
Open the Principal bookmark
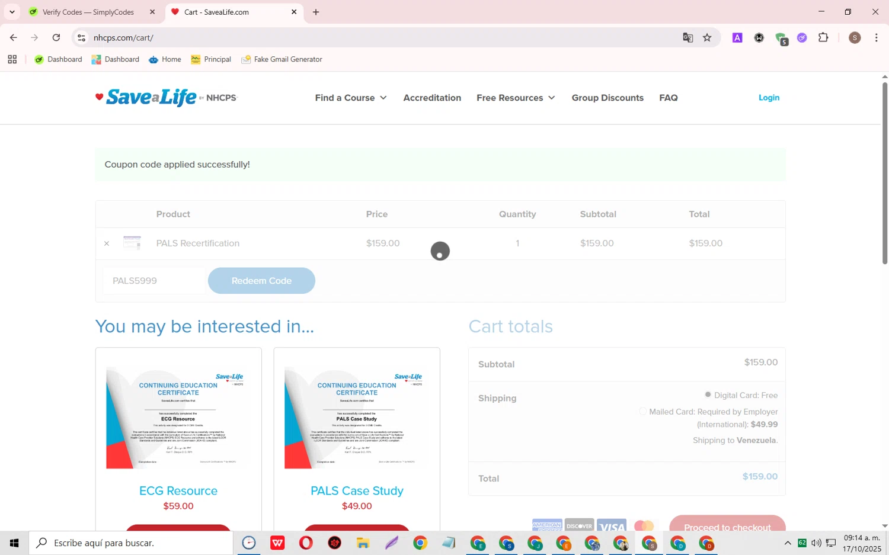[211, 59]
